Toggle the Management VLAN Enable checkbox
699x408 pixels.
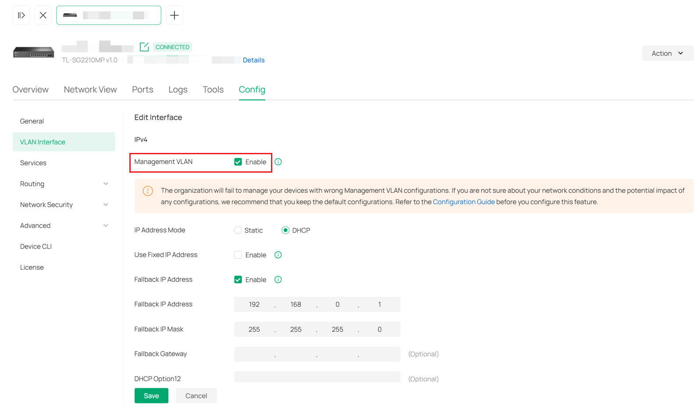pyautogui.click(x=238, y=162)
